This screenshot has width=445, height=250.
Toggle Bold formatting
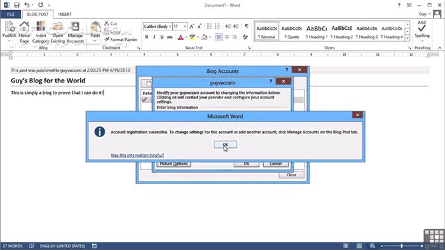click(146, 37)
